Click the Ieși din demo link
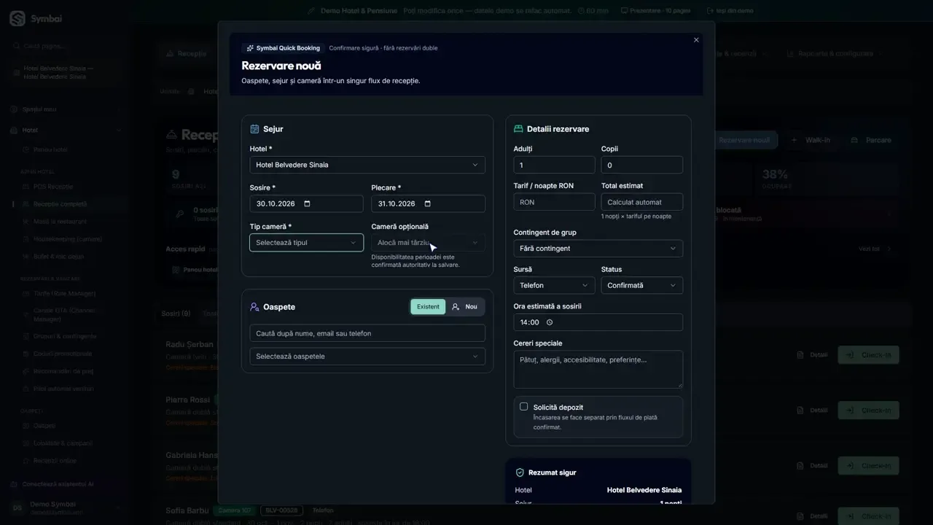Image resolution: width=933 pixels, height=525 pixels. pos(730,11)
